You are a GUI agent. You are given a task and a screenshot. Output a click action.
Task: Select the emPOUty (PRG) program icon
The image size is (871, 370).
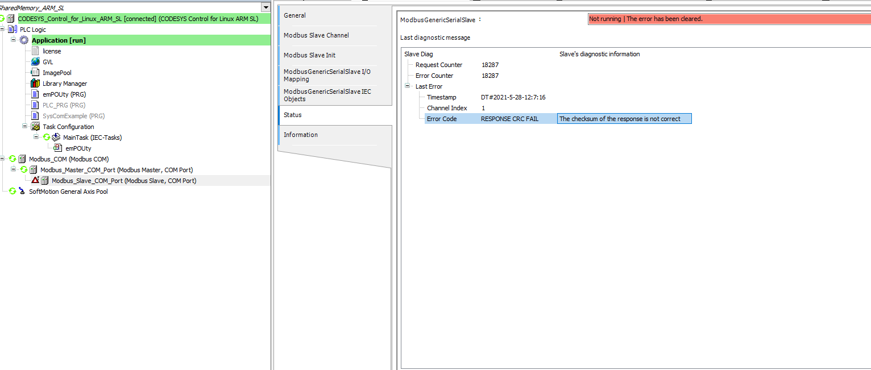[35, 94]
